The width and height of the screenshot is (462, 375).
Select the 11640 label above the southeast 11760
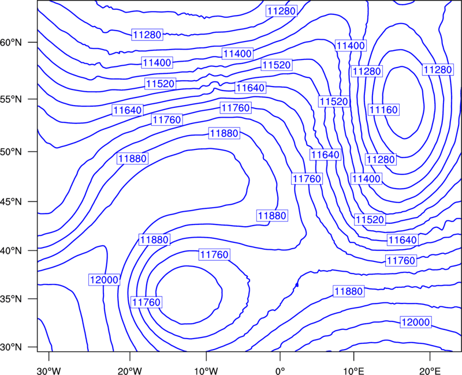click(403, 240)
